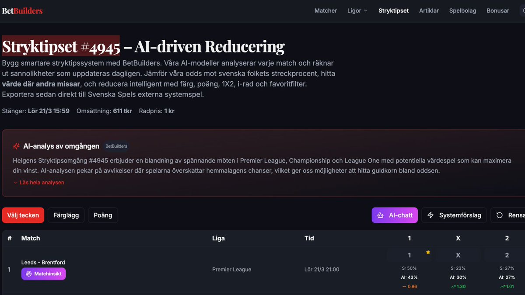Open the Matcher page in the navigation
Image resolution: width=525 pixels, height=295 pixels.
click(x=325, y=10)
